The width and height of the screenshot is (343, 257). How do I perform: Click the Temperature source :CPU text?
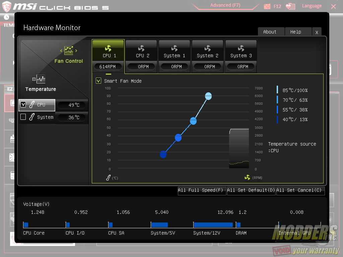coord(292,147)
